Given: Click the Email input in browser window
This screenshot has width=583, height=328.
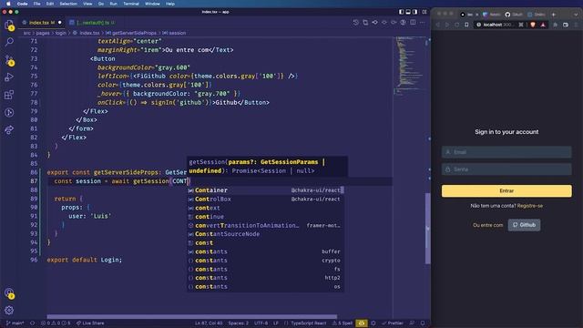Looking at the screenshot, I should pyautogui.click(x=506, y=152).
